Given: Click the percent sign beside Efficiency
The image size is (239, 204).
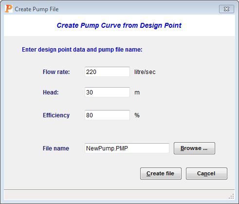Looking at the screenshot, I should pyautogui.click(x=137, y=115).
